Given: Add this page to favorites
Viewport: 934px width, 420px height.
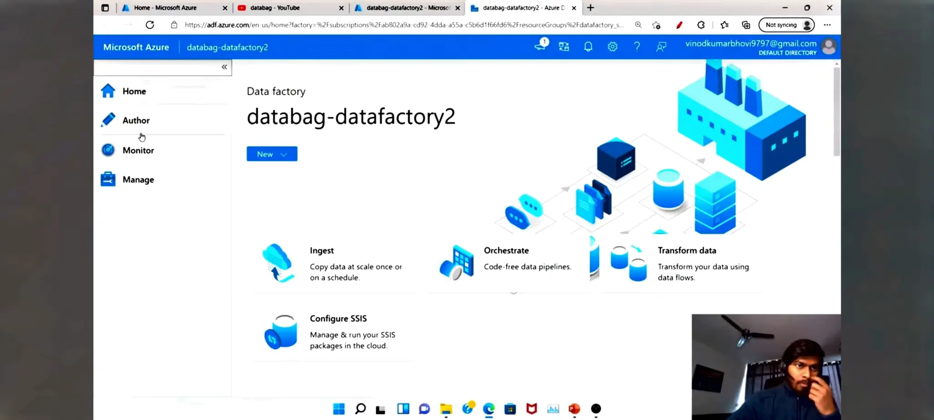Looking at the screenshot, I should [x=656, y=25].
